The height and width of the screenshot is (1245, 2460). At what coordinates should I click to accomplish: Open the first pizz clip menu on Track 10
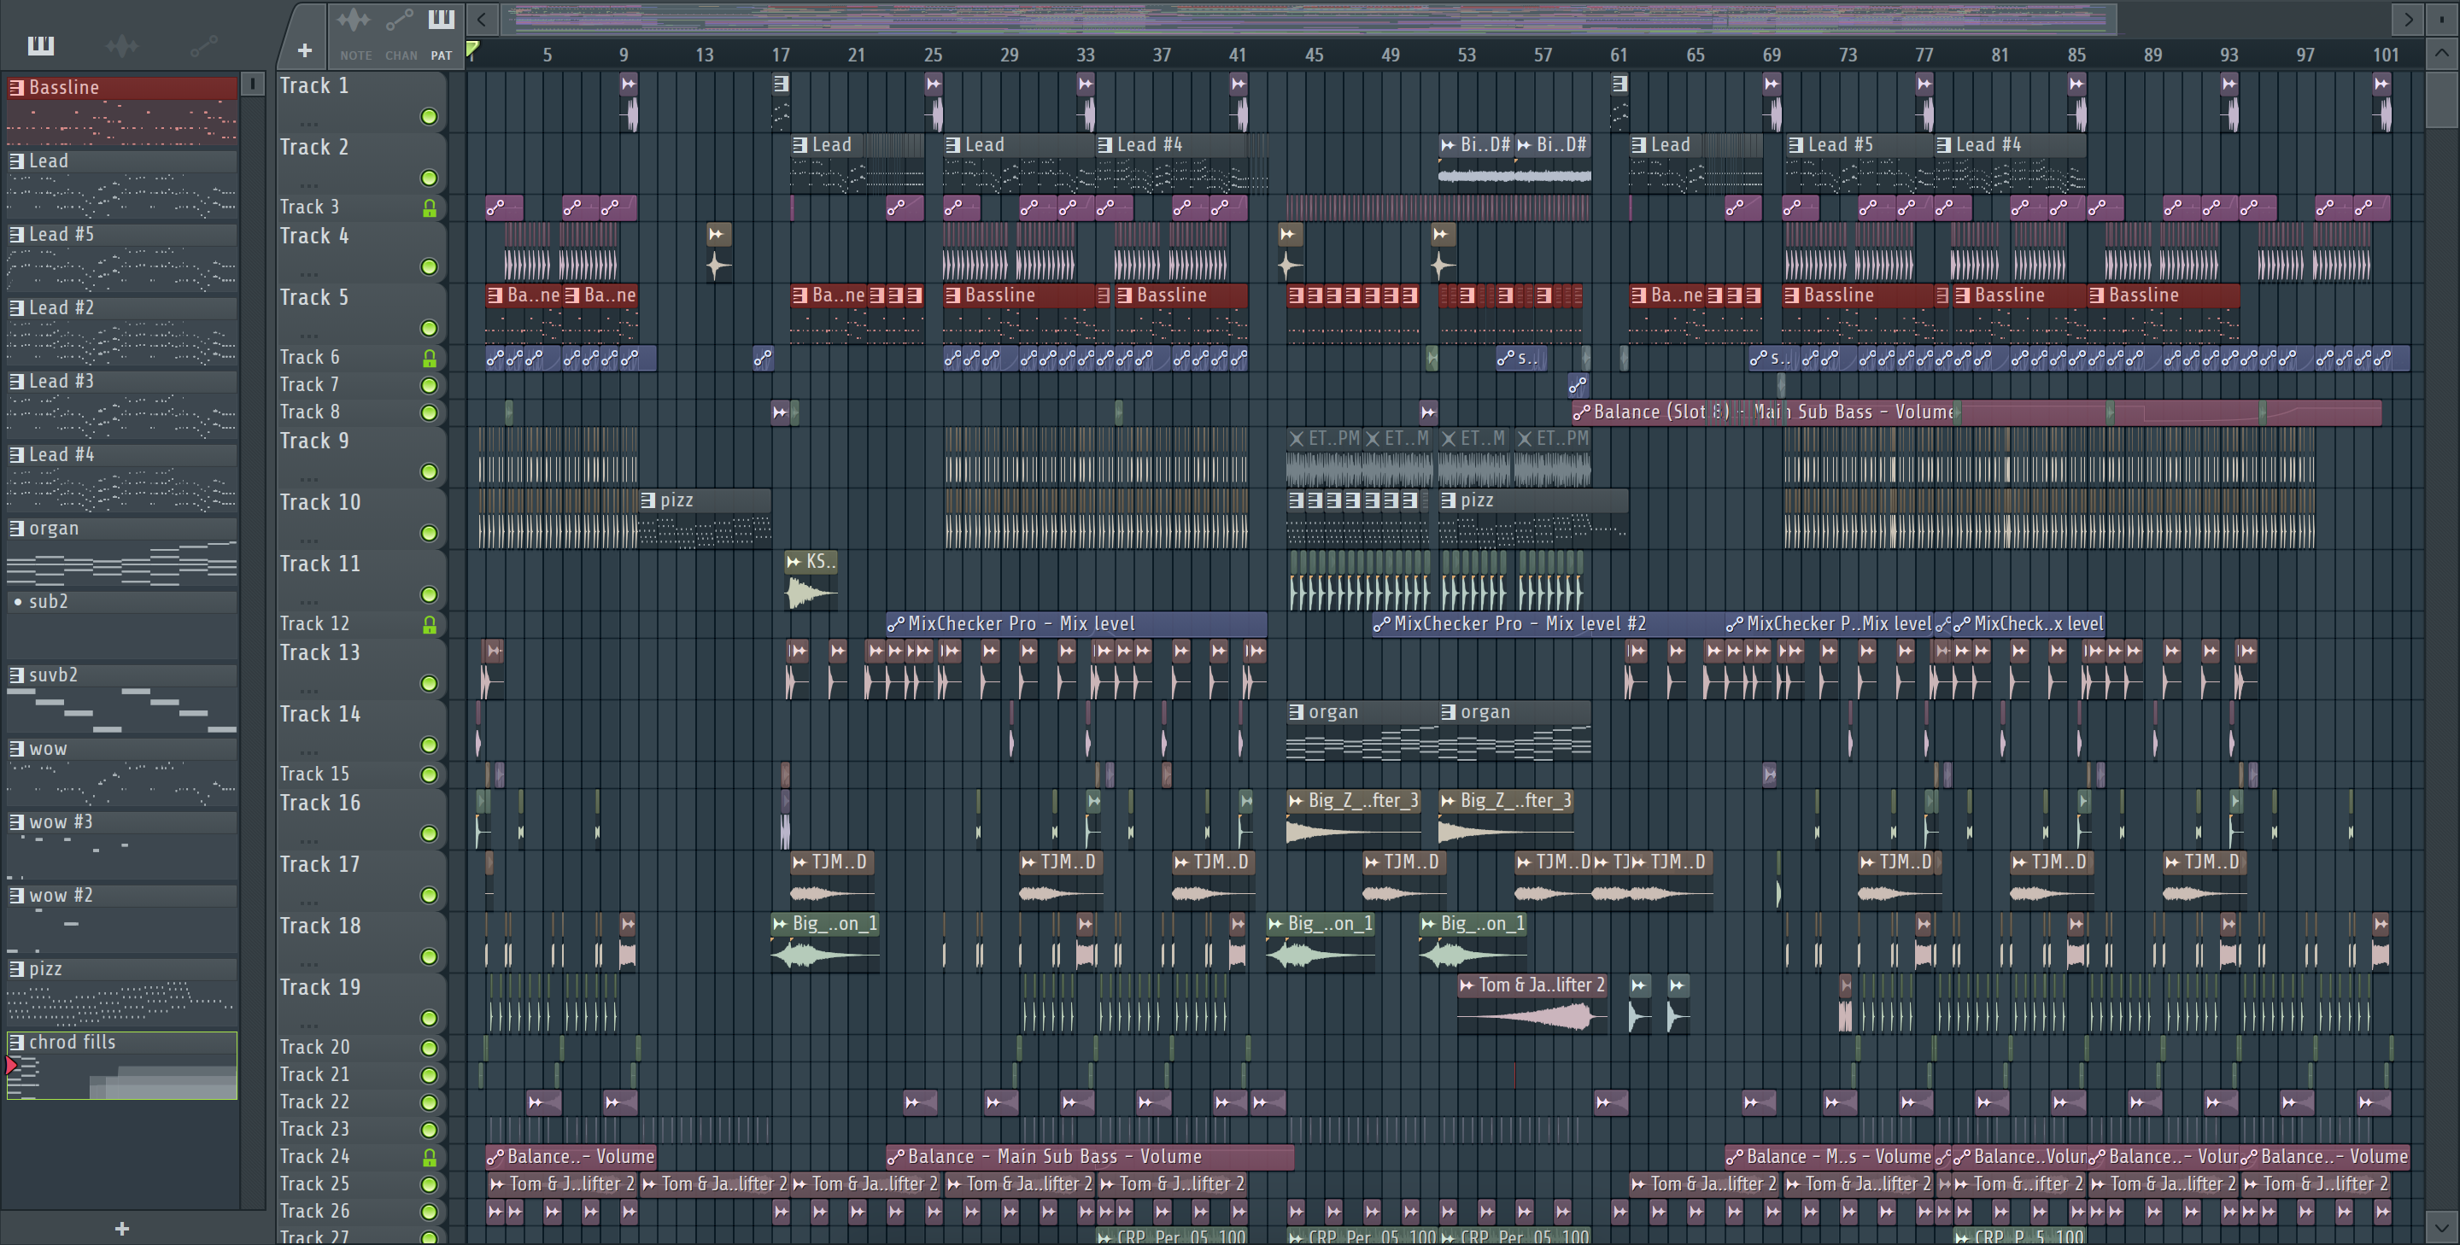pos(647,500)
